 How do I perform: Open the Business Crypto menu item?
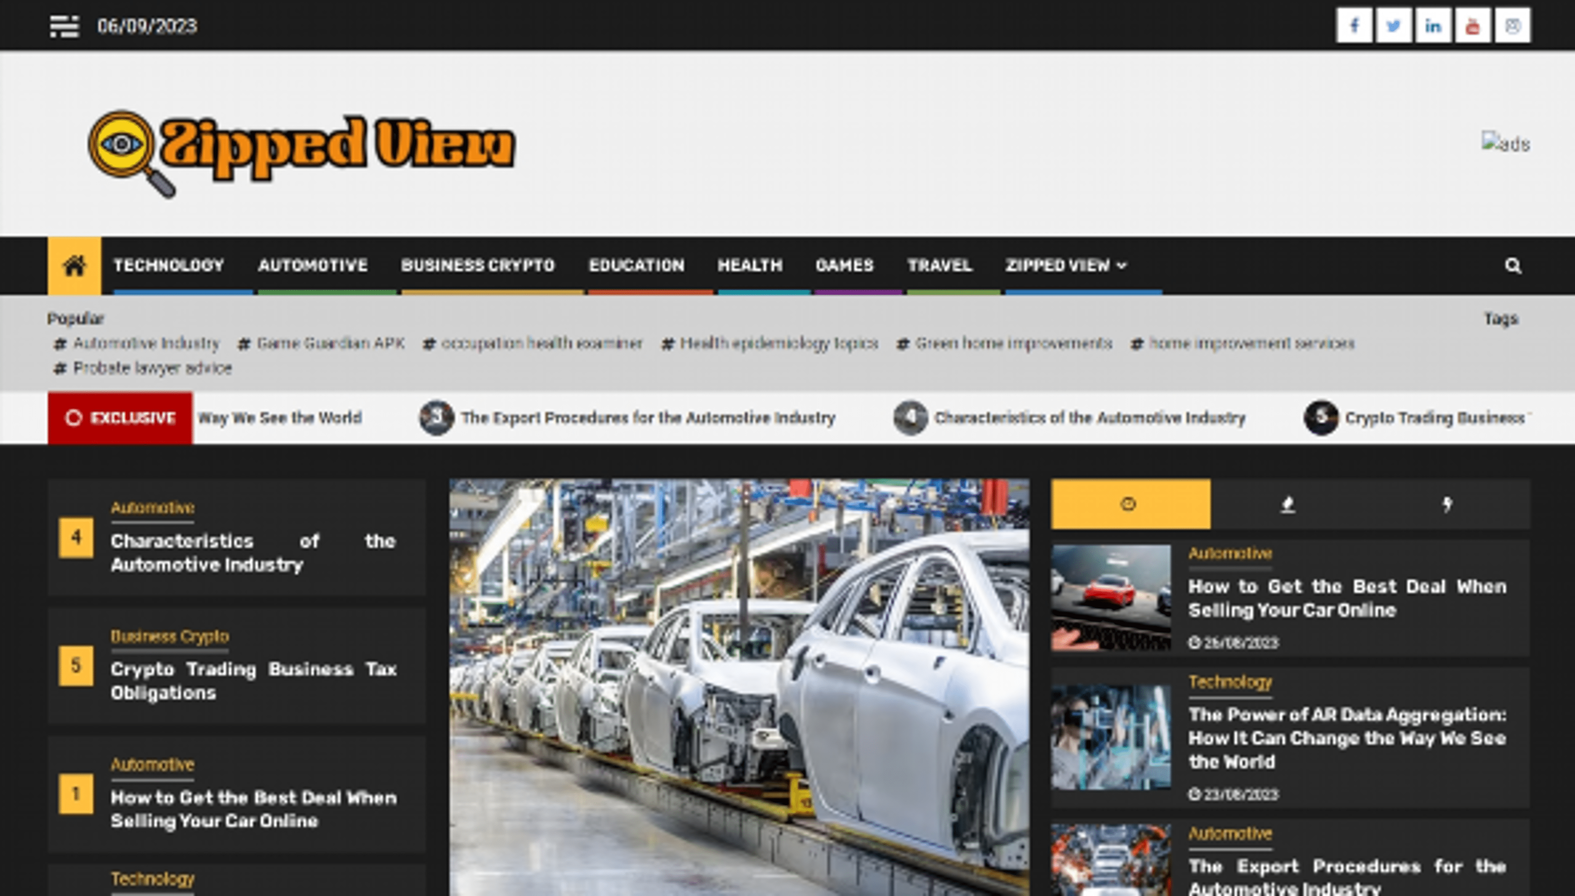coord(478,266)
